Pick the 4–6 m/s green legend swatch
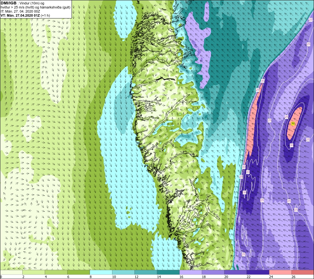 click(x=56, y=272)
